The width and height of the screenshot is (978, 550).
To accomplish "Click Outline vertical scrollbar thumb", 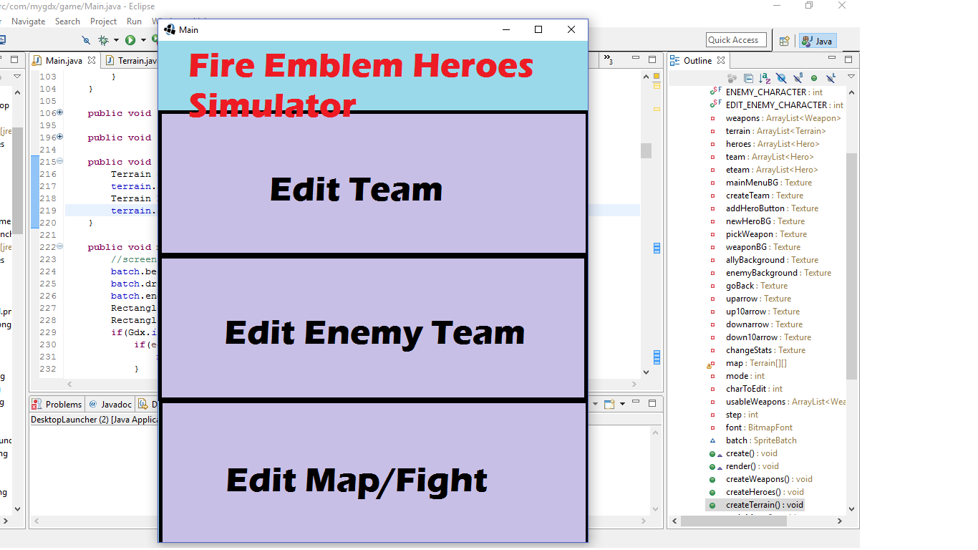I will (x=851, y=265).
